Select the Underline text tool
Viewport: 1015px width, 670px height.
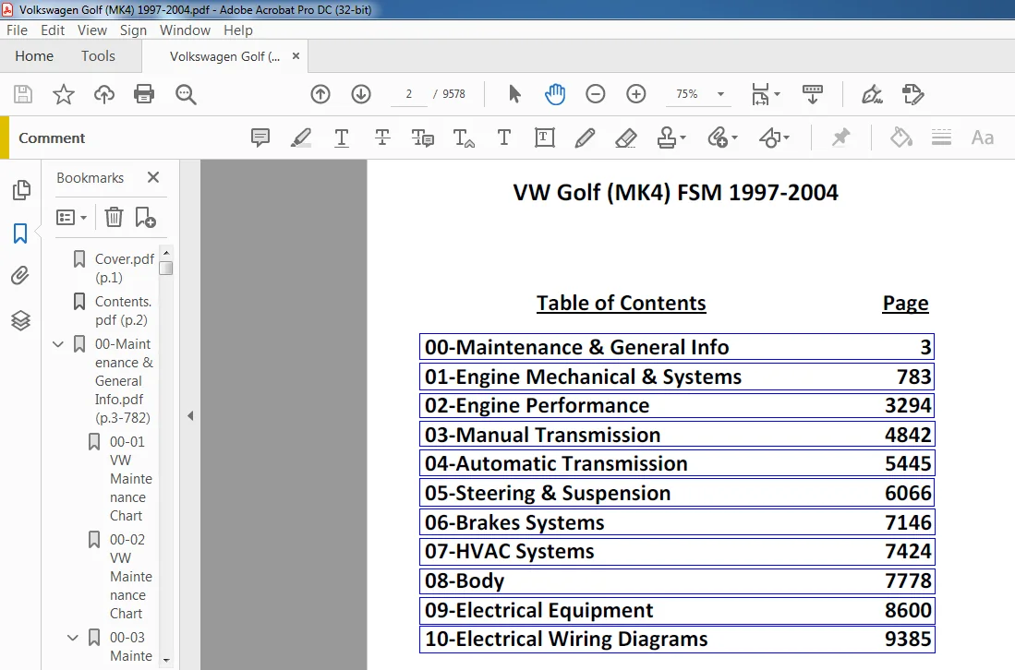[342, 138]
